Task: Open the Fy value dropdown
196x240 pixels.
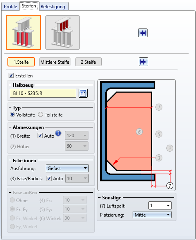Action: 75,209
